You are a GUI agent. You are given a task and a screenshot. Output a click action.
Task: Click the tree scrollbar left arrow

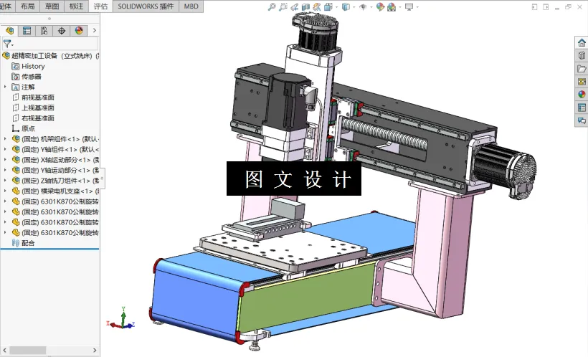click(x=4, y=351)
